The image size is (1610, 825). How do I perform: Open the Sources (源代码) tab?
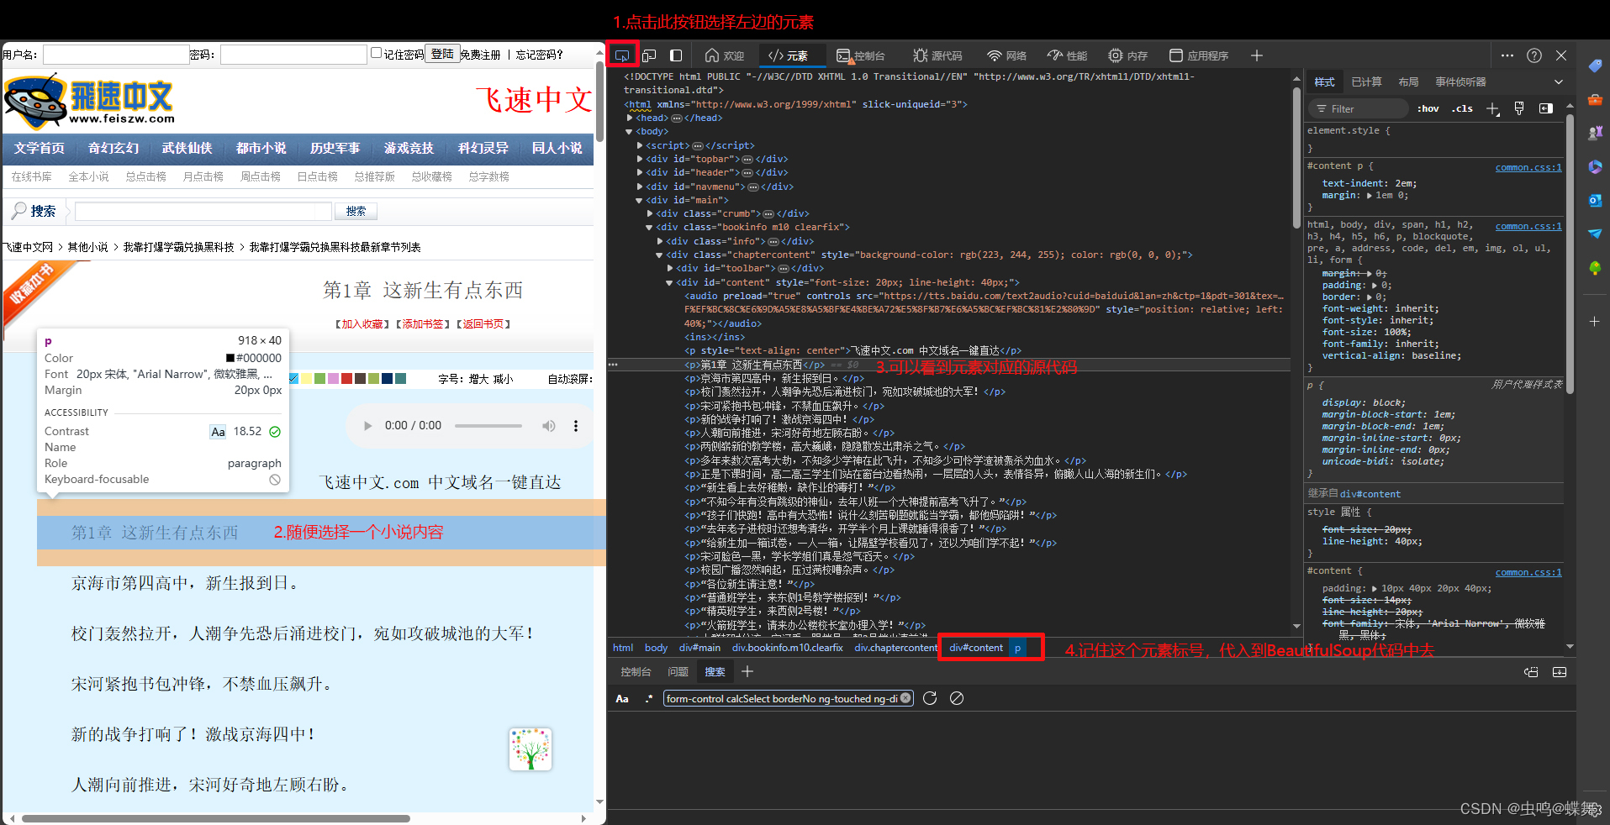pyautogui.click(x=937, y=55)
